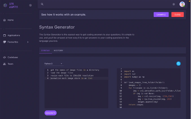Click the empty area of the prompt editor
This screenshot has height=119, width=191.
(x=76, y=94)
